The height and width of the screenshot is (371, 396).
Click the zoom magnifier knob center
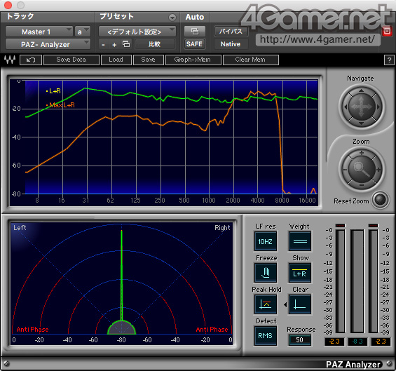(362, 169)
